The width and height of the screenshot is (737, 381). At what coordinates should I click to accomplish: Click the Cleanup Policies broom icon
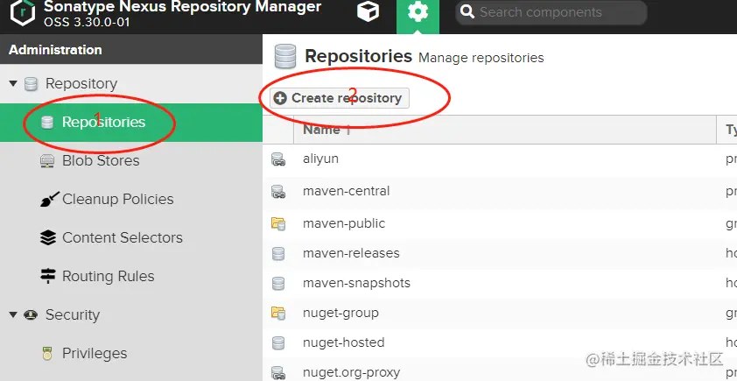[x=49, y=200]
